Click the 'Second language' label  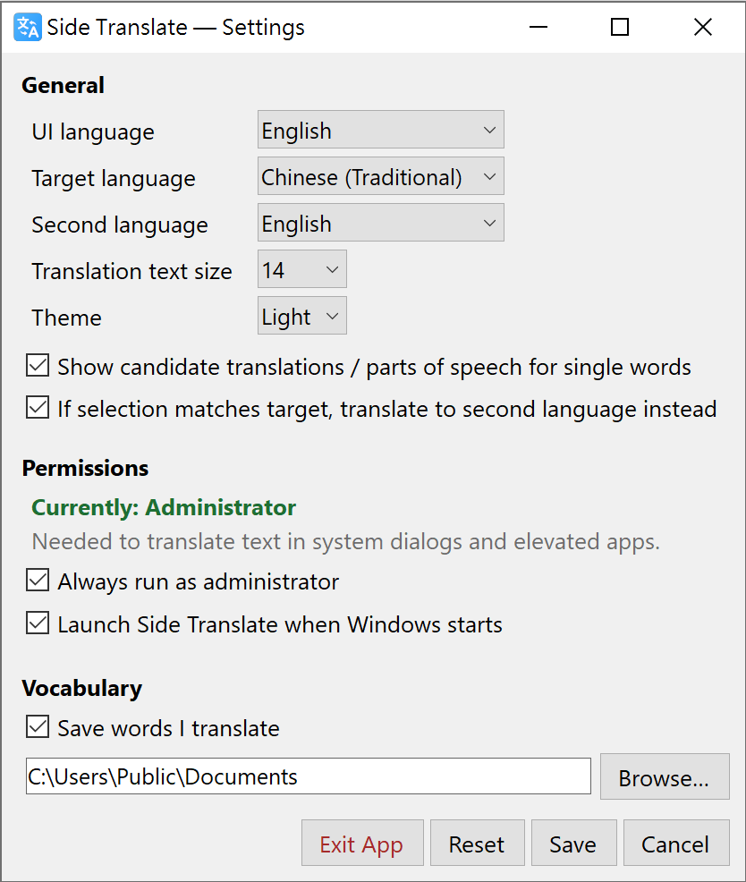click(120, 225)
